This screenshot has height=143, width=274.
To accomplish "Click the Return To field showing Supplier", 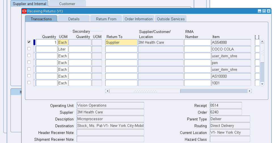I will (121, 42).
